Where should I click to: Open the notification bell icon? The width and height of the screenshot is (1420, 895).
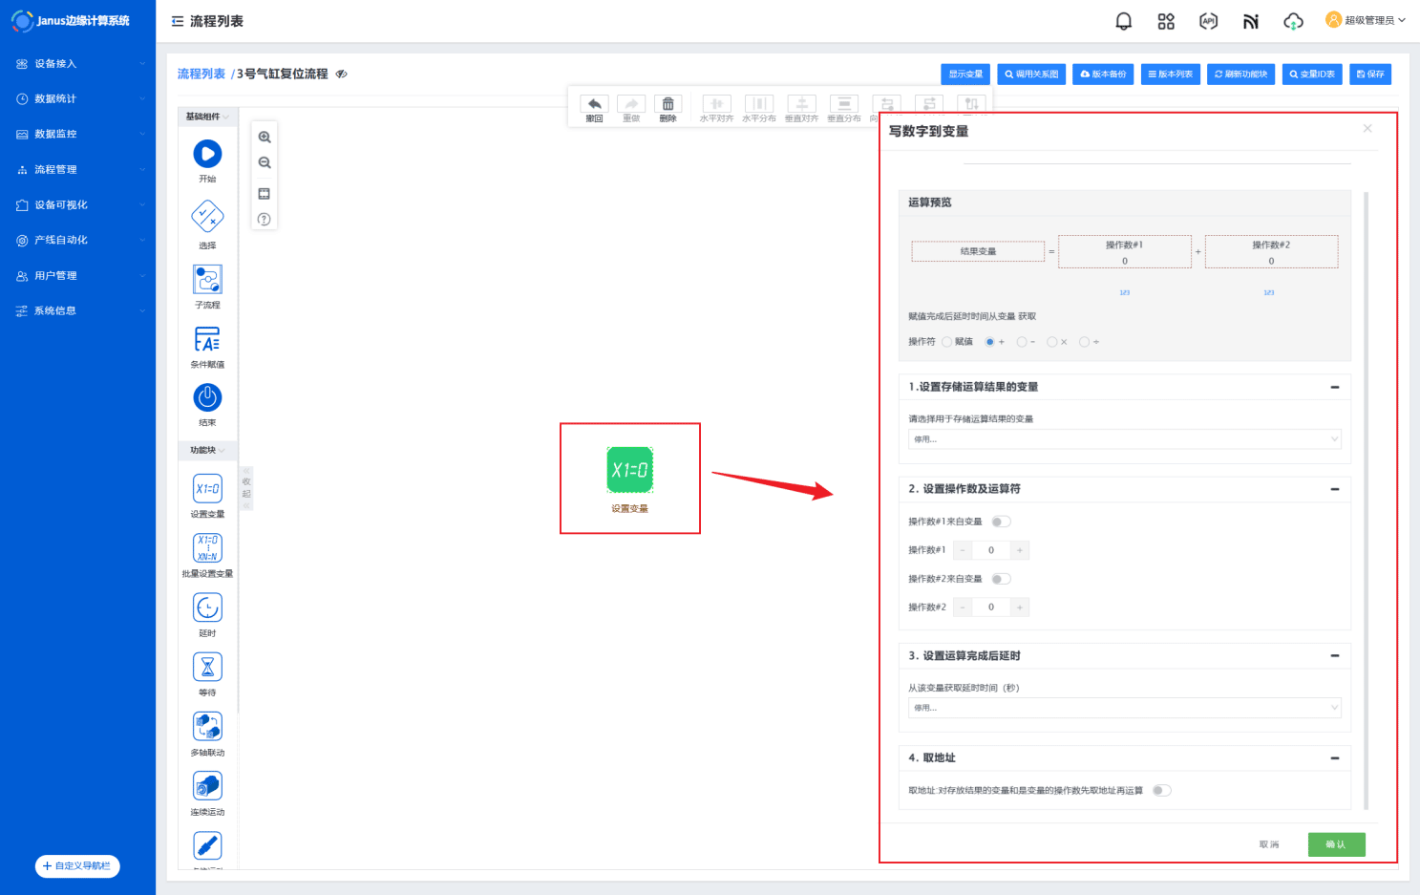(1124, 21)
